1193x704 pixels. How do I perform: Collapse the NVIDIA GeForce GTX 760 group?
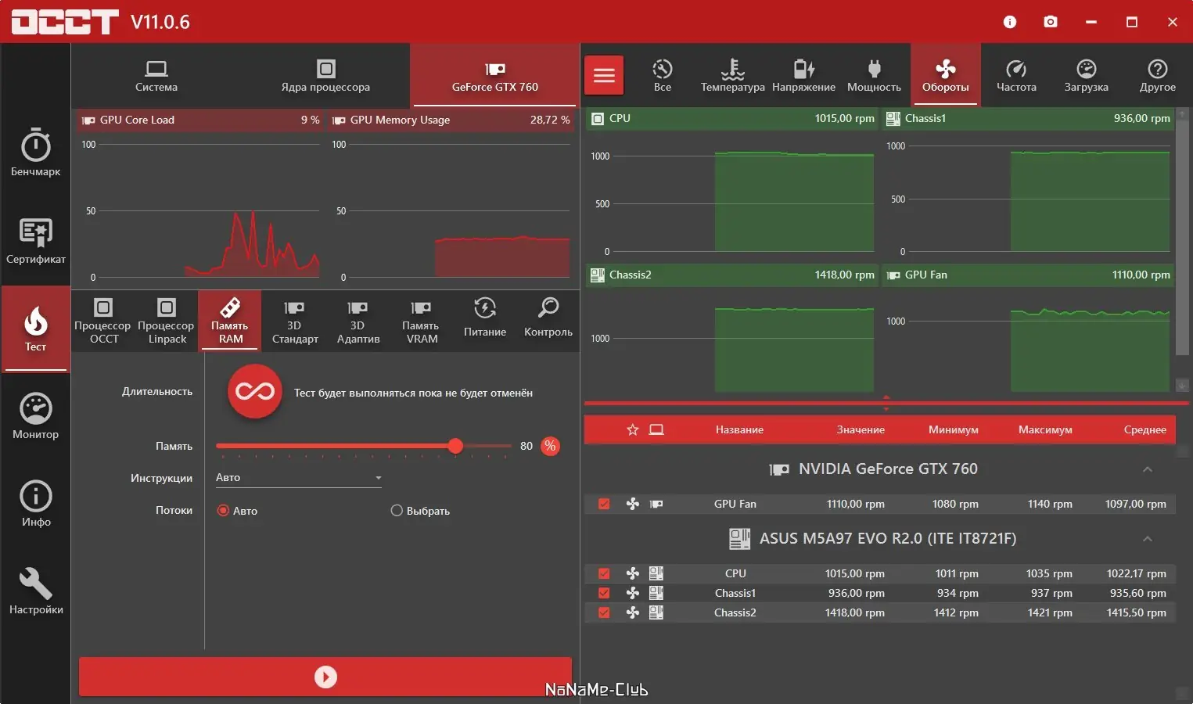point(1148,469)
